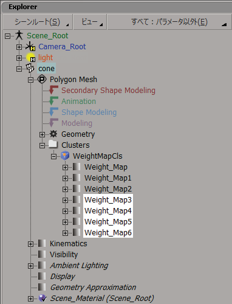The height and width of the screenshot is (304, 232).
Task: Select the Geometry Approximation property
Action: tap(93, 288)
